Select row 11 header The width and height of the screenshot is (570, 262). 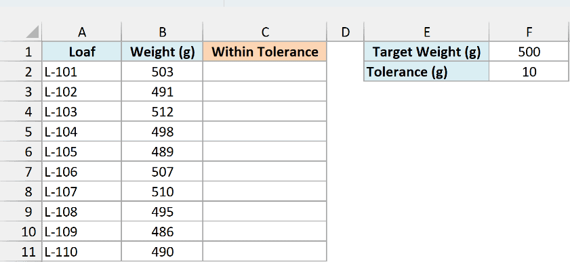point(21,251)
